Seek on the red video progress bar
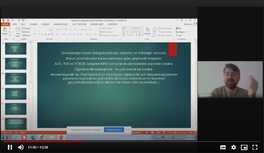Image resolution: width=264 pixels, height=153 pixels. [132, 142]
